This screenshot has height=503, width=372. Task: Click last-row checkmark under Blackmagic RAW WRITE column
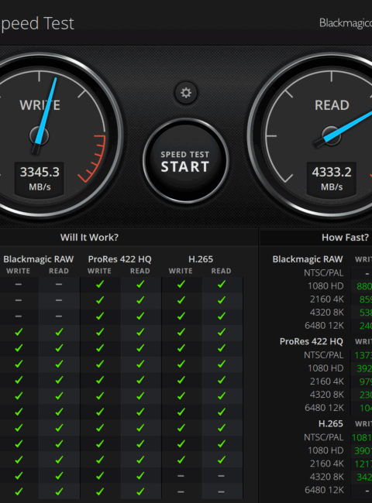[x=19, y=491]
